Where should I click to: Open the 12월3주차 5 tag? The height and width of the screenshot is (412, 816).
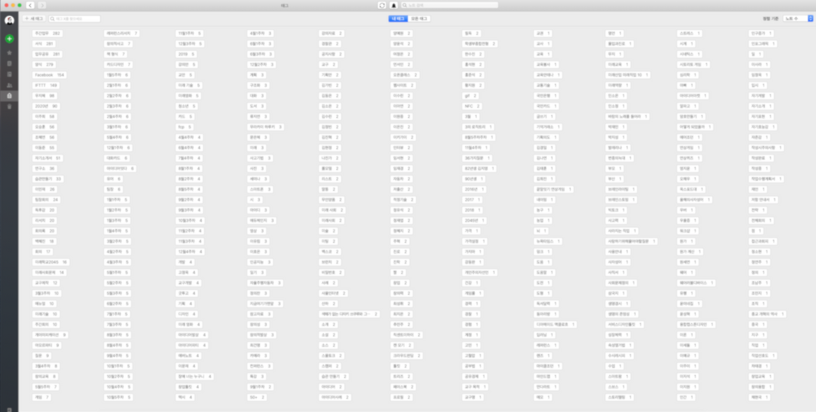(190, 44)
